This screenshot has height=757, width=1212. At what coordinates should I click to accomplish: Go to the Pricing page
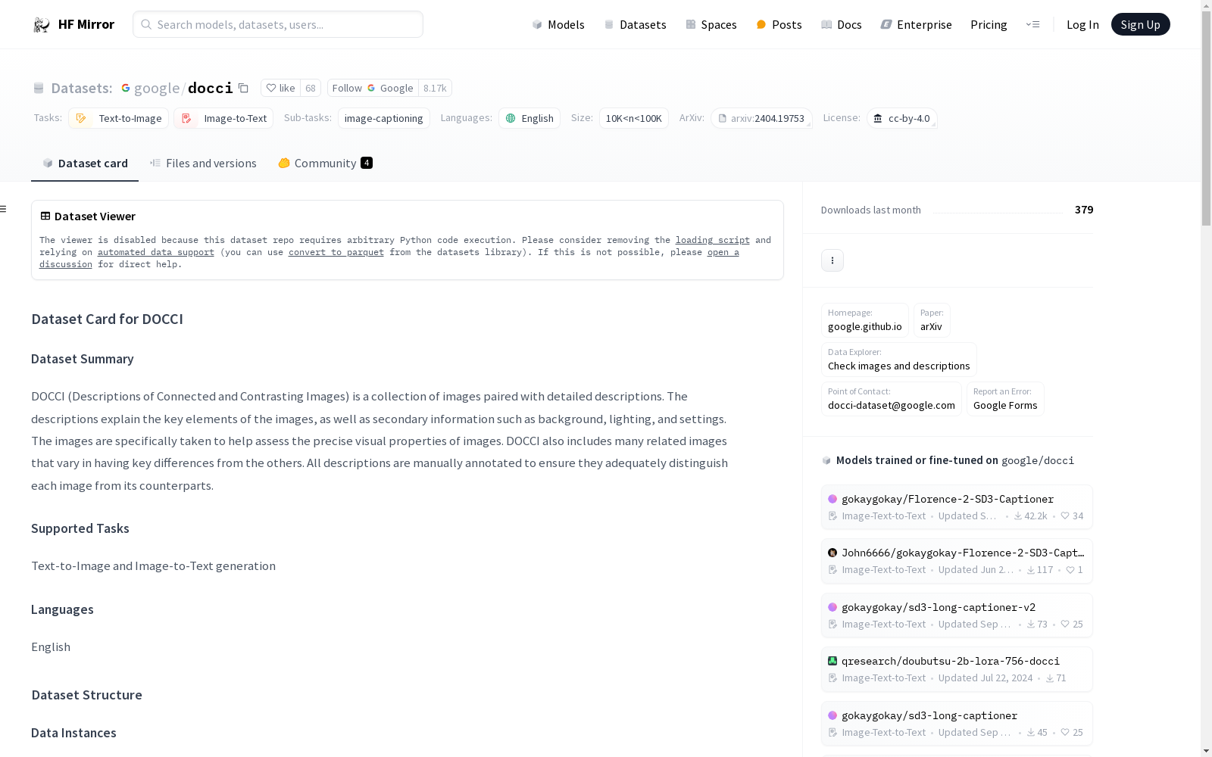[989, 24]
